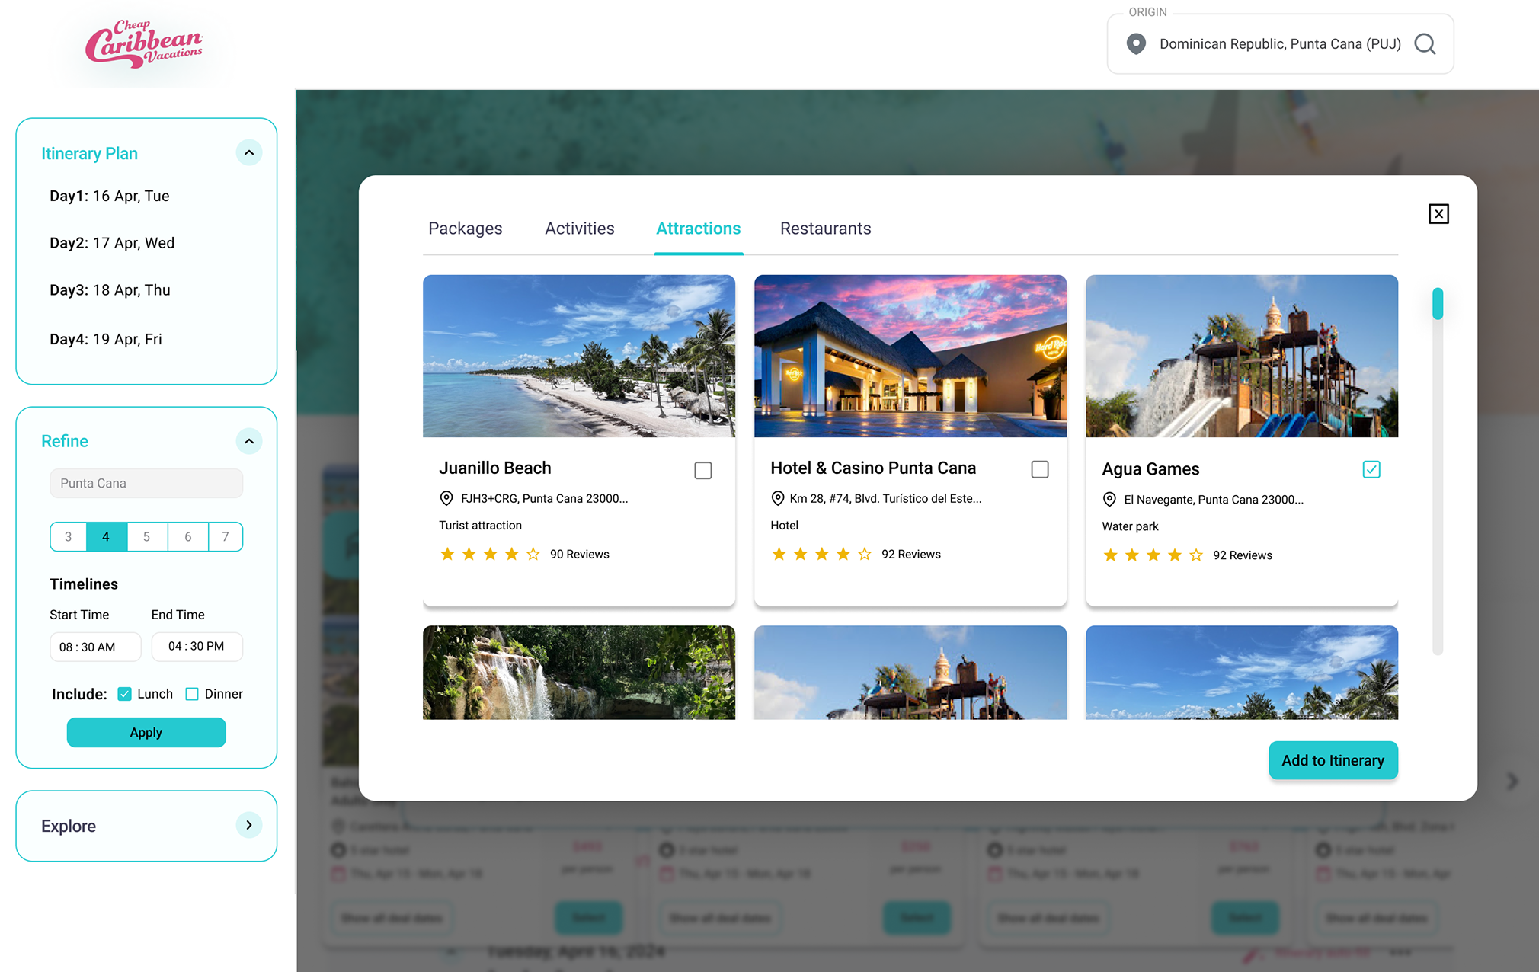Switch to the Restaurants tab
This screenshot has height=972, width=1539.
tap(826, 229)
